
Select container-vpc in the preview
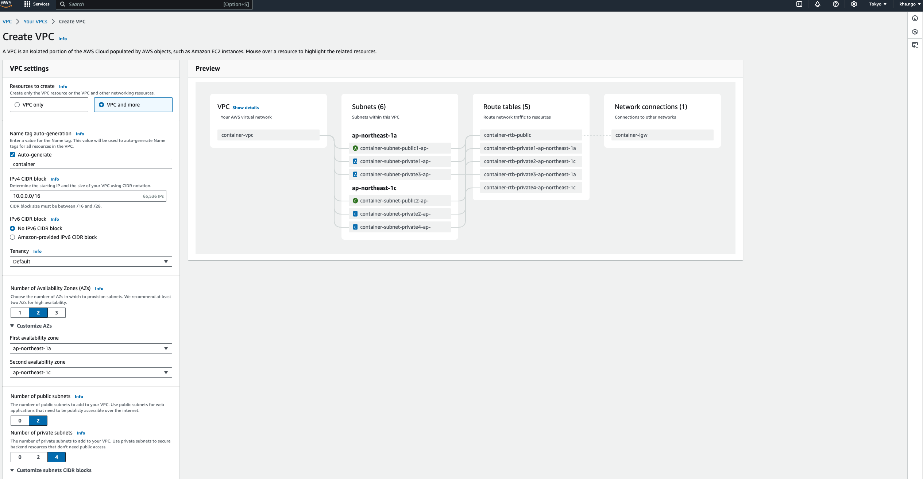(x=269, y=135)
